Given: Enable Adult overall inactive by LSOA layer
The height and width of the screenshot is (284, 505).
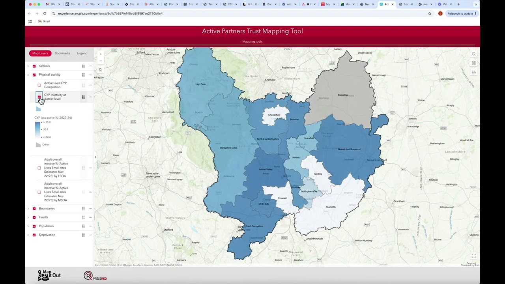Looking at the screenshot, I should (x=39, y=168).
